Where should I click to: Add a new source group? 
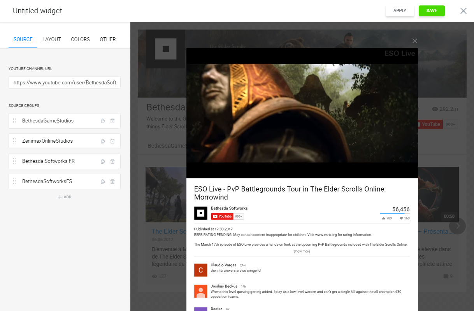pos(65,197)
